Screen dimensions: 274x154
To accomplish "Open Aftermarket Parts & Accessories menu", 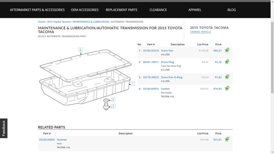I will pyautogui.click(x=37, y=10).
